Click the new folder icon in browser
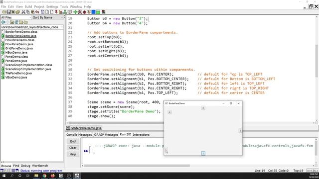The image size is (319, 179). tap(21, 22)
